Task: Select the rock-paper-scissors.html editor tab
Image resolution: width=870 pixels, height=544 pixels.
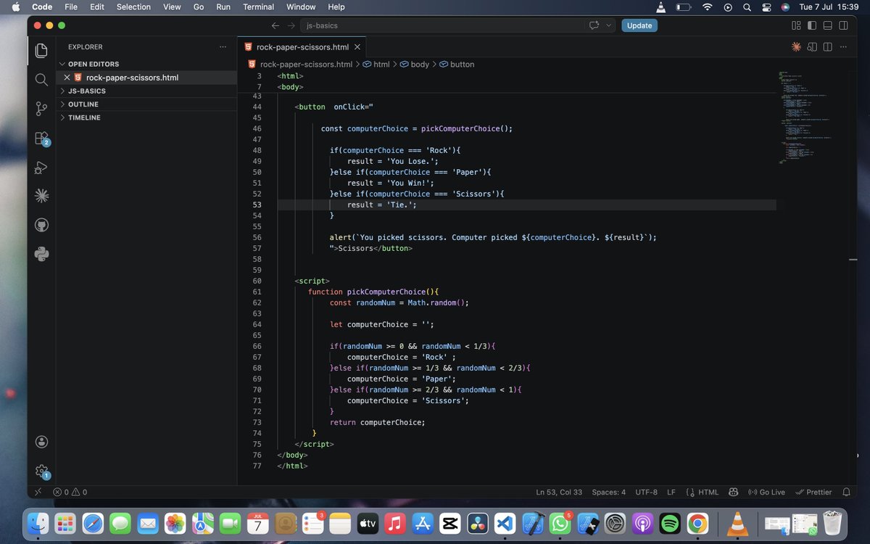Action: tap(302, 47)
